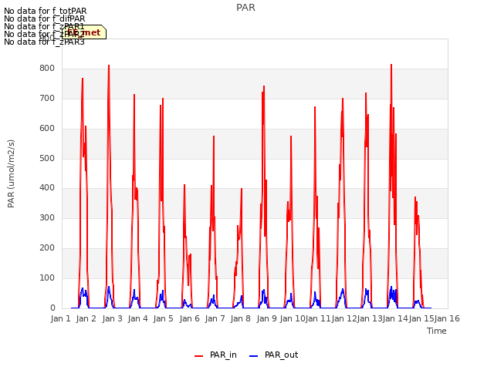494x370 pixels.
Task: Toggle the PAR_in legend entry
Action: (215, 355)
